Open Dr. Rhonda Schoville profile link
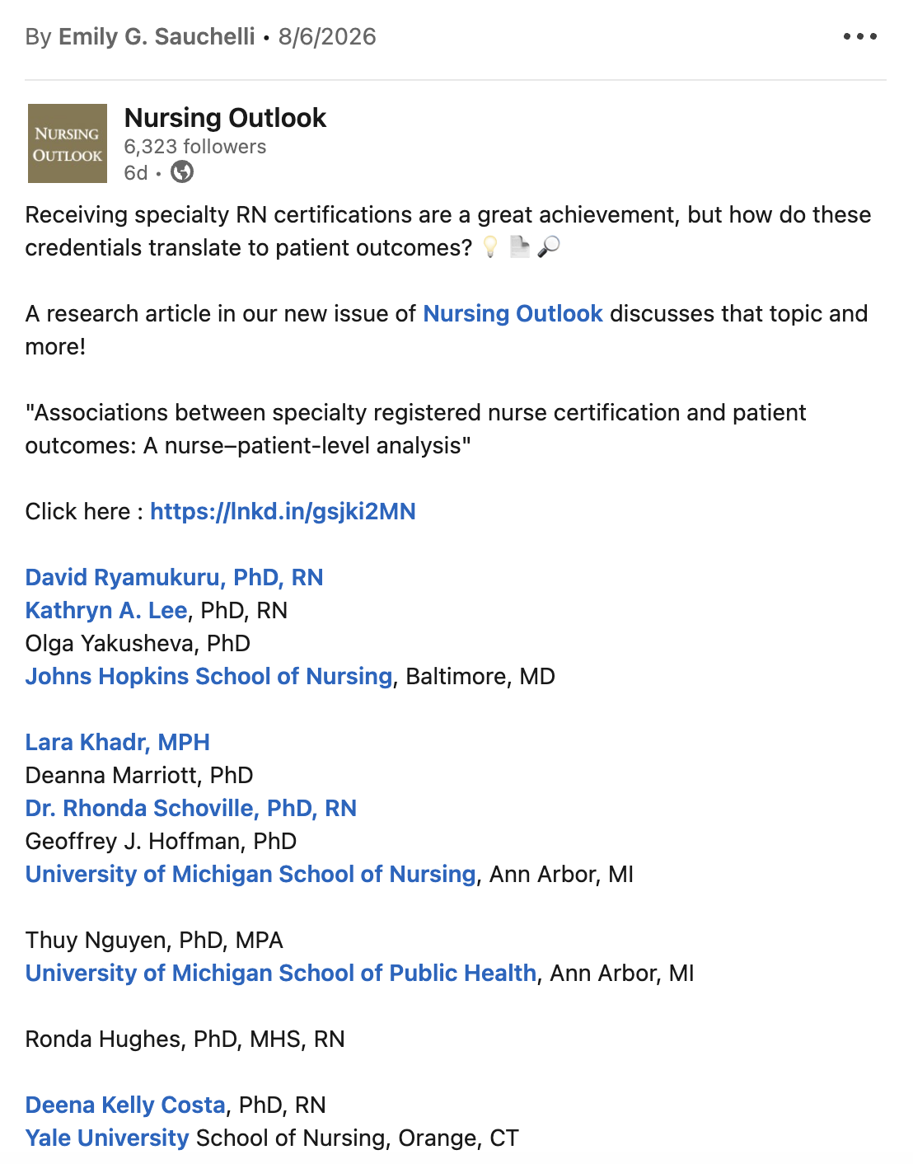 coord(190,808)
